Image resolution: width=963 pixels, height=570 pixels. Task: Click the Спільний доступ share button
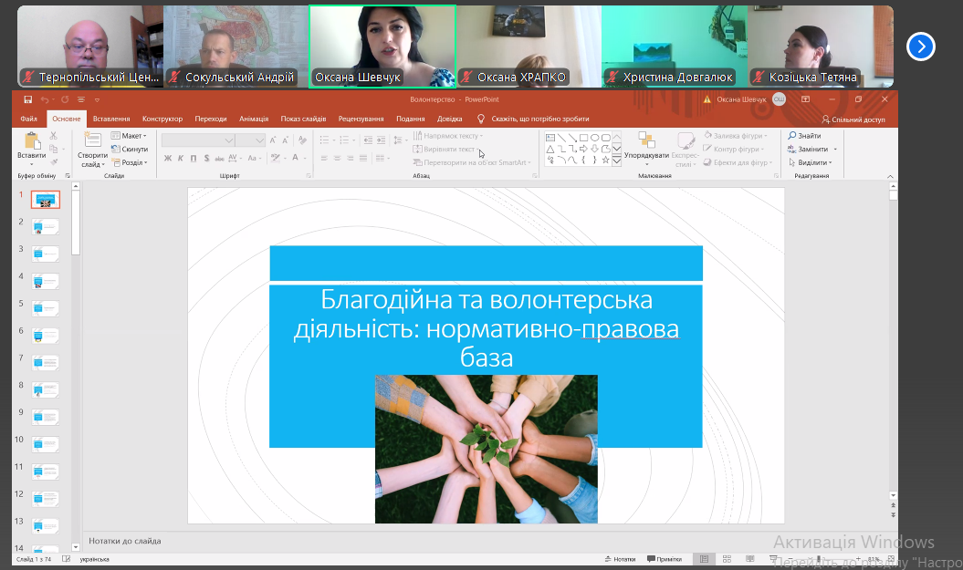[x=853, y=119]
